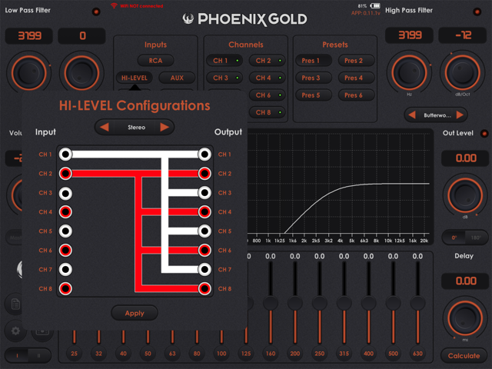Click the CH 6 output jack

coord(204,251)
